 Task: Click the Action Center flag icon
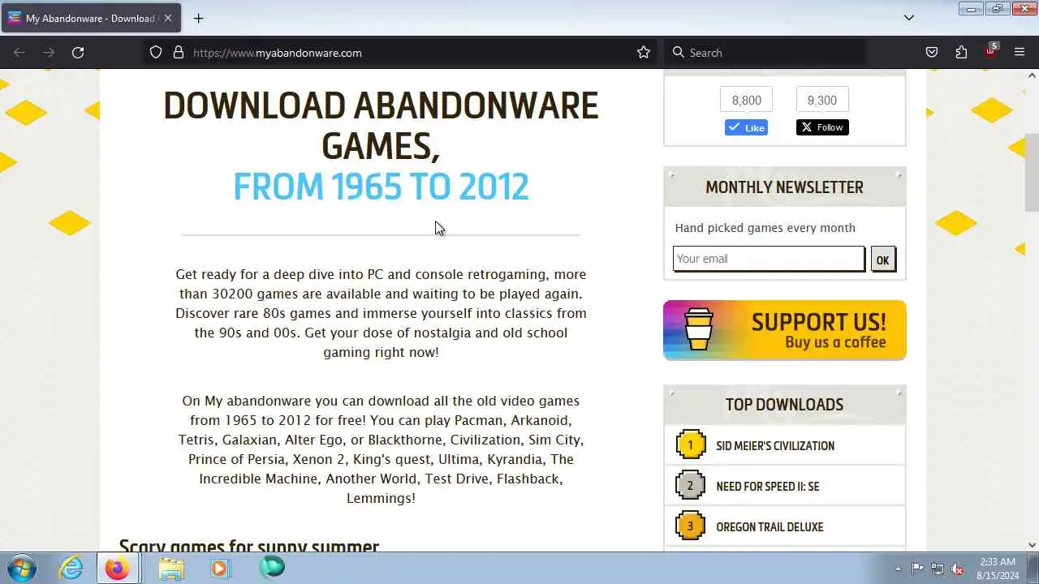(x=917, y=569)
